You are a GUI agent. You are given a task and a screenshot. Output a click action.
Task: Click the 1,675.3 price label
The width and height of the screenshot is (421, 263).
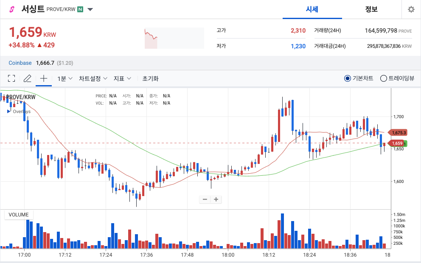(399, 133)
